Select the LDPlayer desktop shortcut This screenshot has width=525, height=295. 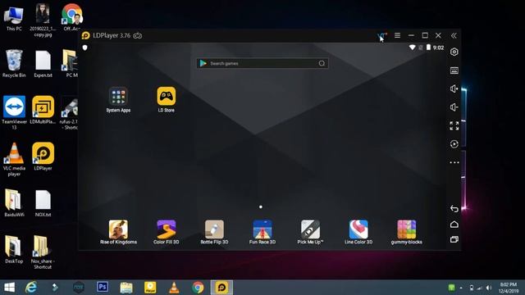point(43,157)
